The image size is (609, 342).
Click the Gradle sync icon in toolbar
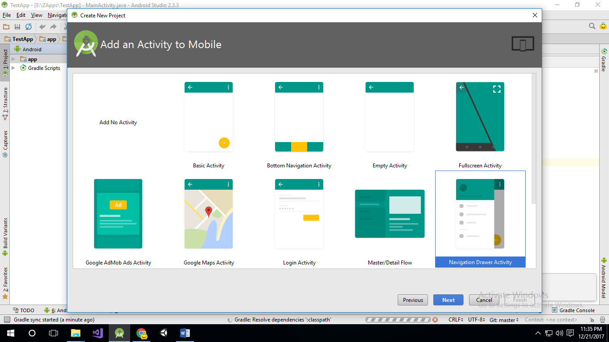[x=29, y=27]
